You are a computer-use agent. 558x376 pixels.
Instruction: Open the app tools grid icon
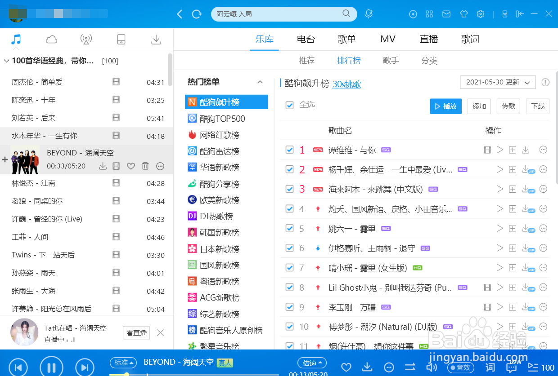(x=429, y=14)
